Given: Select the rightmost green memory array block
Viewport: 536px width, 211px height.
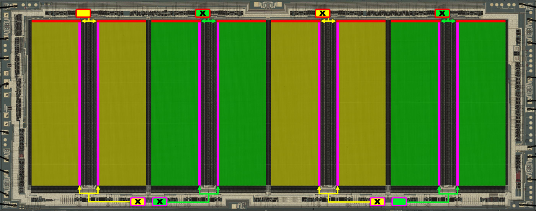Looking at the screenshot, I should click(x=482, y=103).
